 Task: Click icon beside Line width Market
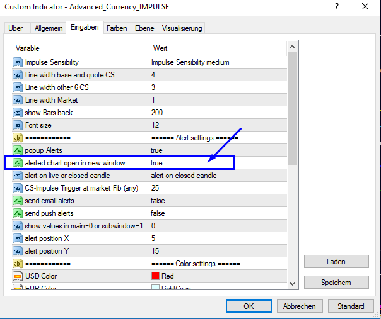(18, 100)
